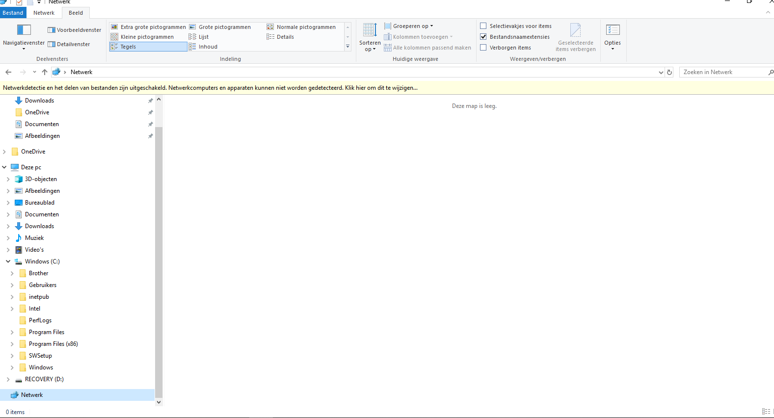Collapse the Windows (C:) tree node
This screenshot has height=418, width=774.
pos(8,261)
